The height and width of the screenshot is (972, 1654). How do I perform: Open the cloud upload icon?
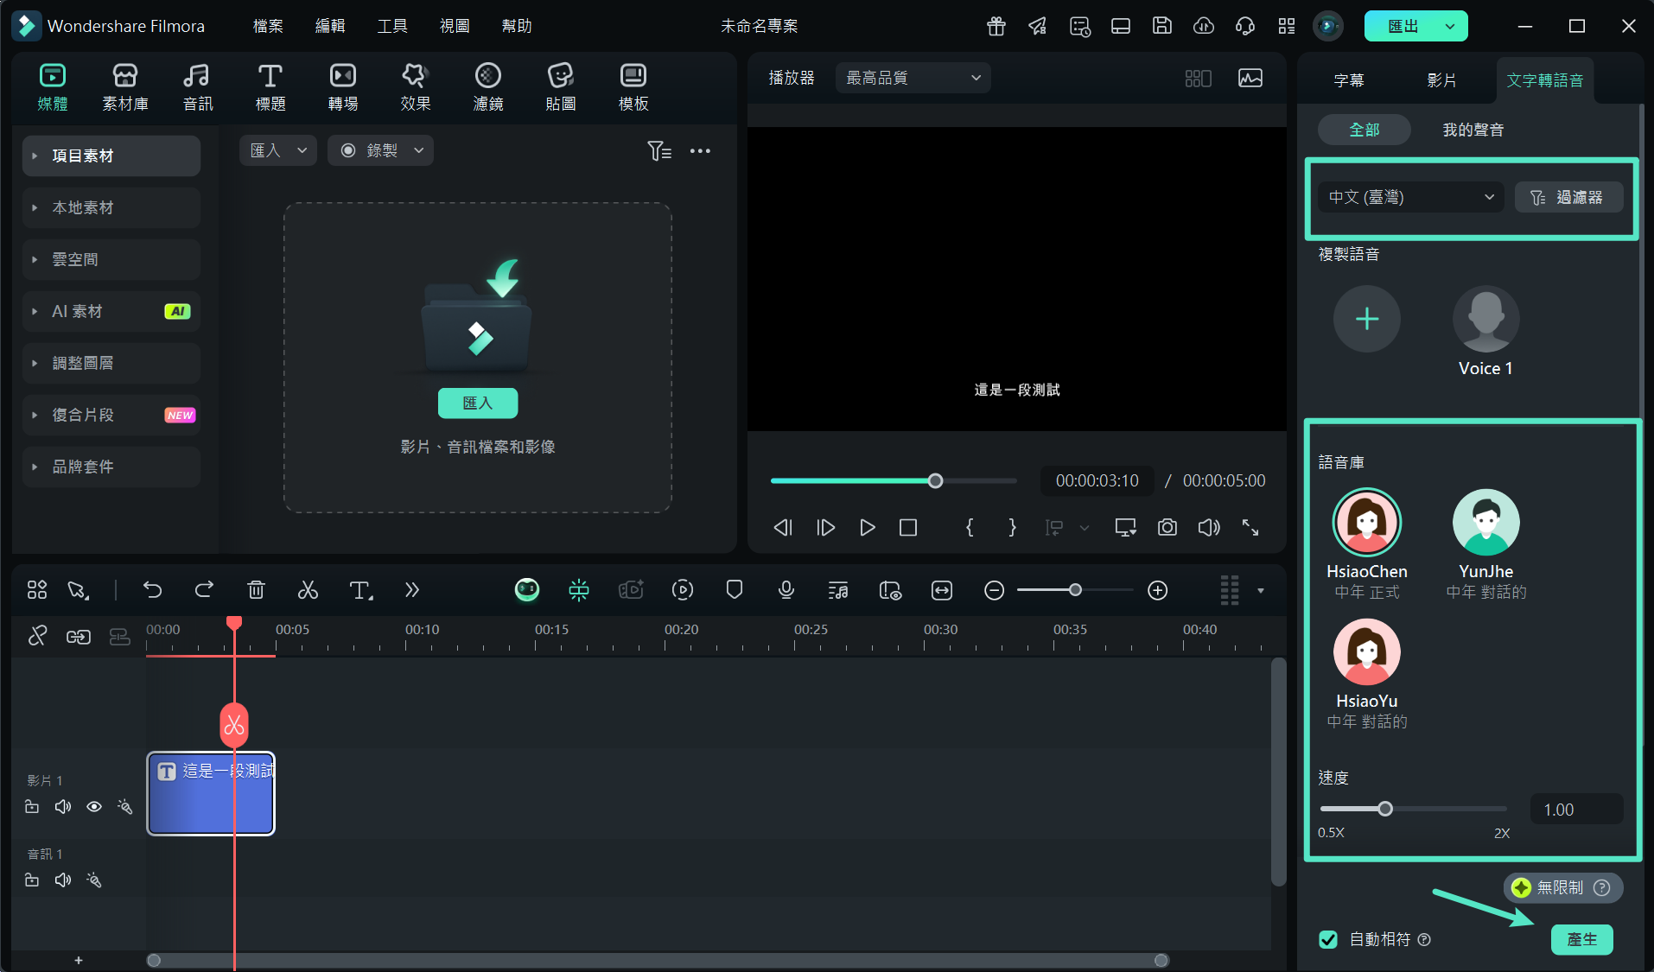click(1204, 26)
